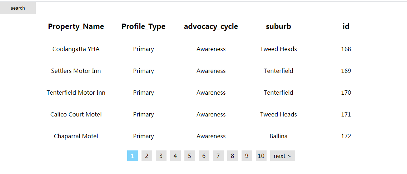The image size is (407, 174).
Task: Navigate to page 6
Action: click(x=204, y=156)
